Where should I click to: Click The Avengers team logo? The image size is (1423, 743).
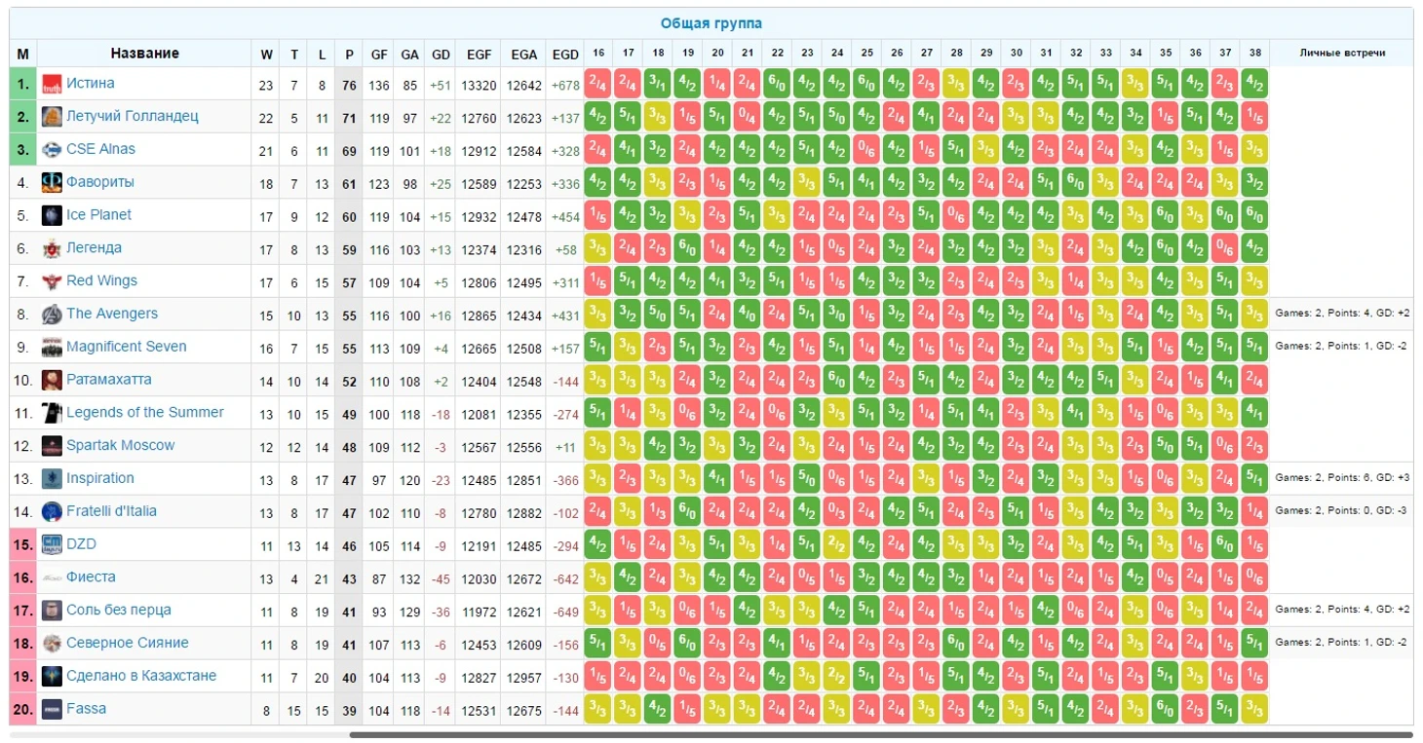coord(52,315)
